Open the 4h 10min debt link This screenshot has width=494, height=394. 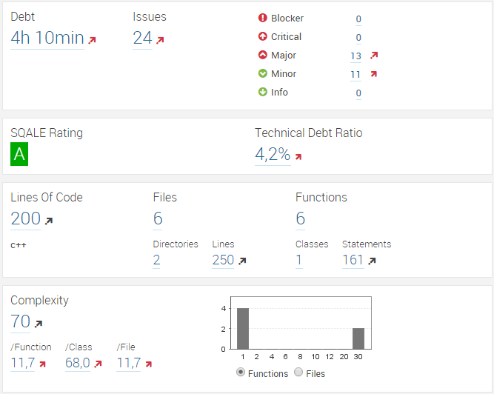point(47,38)
